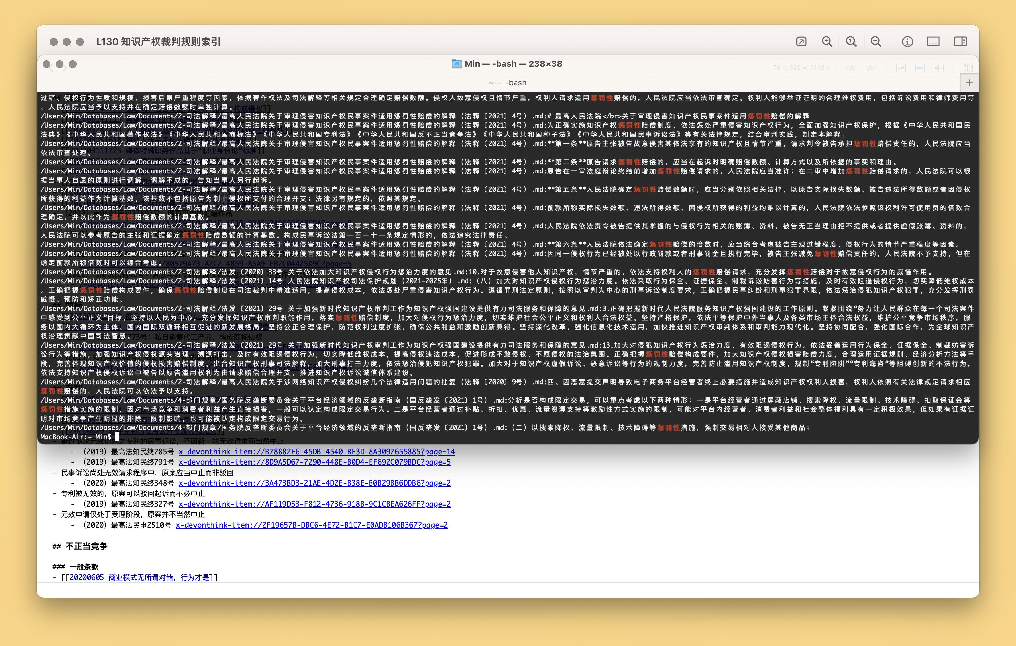Open link for 最高法民申2510号 case

pyautogui.click(x=311, y=525)
